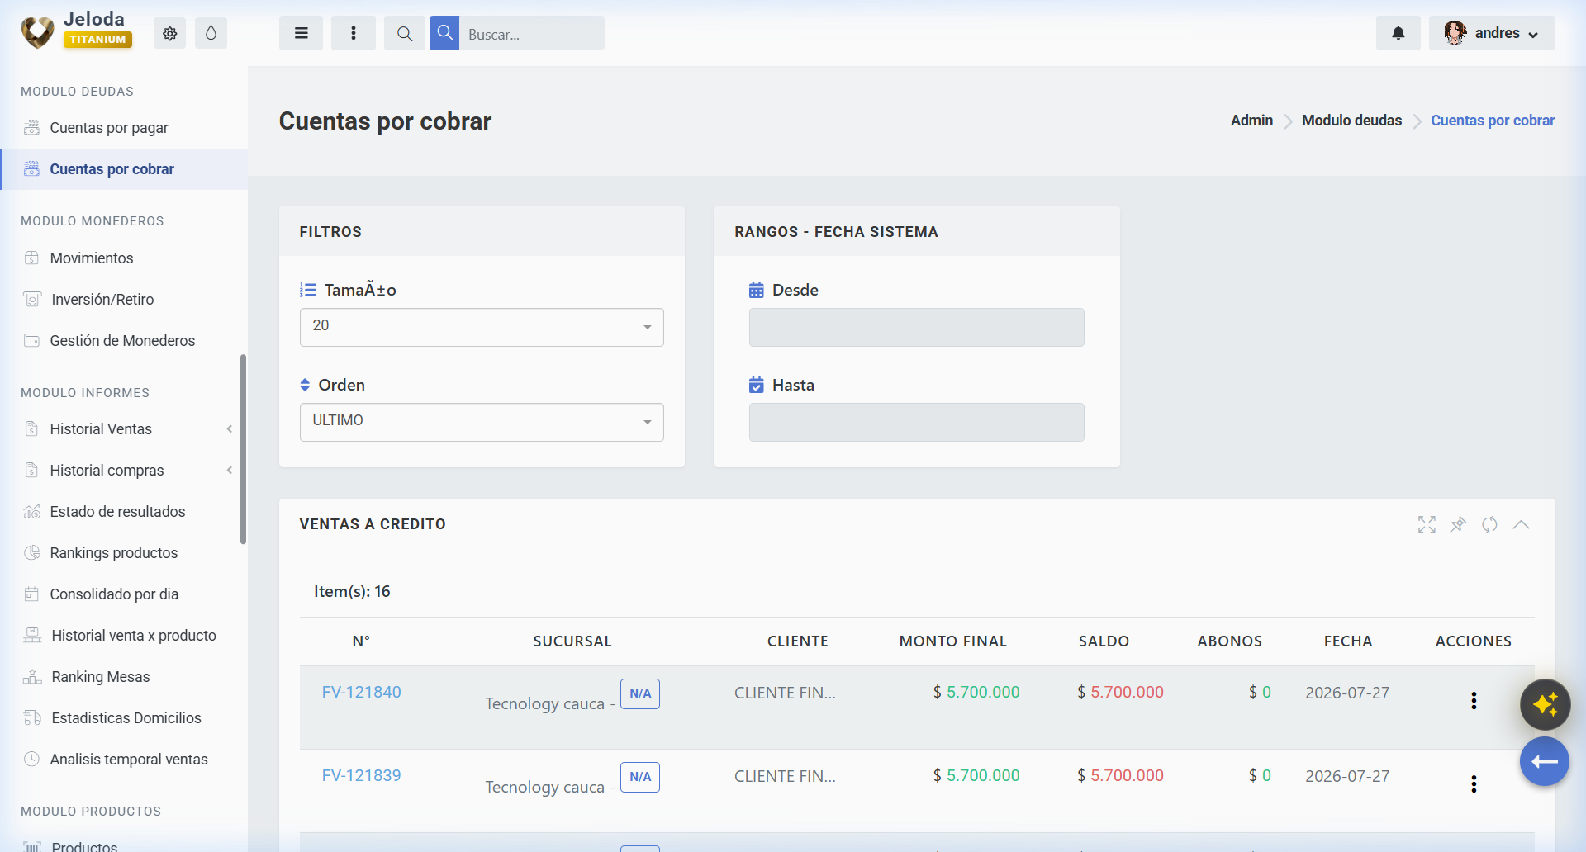The image size is (1586, 852).
Task: Click the Desde calendar icon
Action: click(x=756, y=290)
